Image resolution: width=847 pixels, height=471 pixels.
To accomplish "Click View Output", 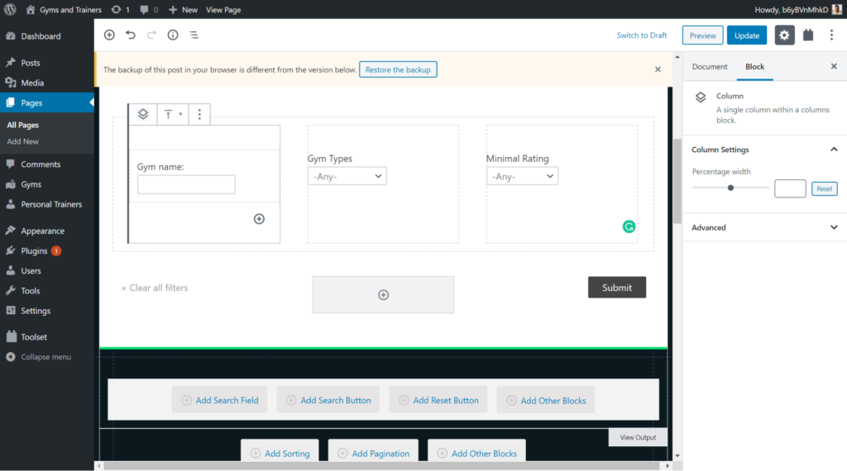I will click(638, 438).
